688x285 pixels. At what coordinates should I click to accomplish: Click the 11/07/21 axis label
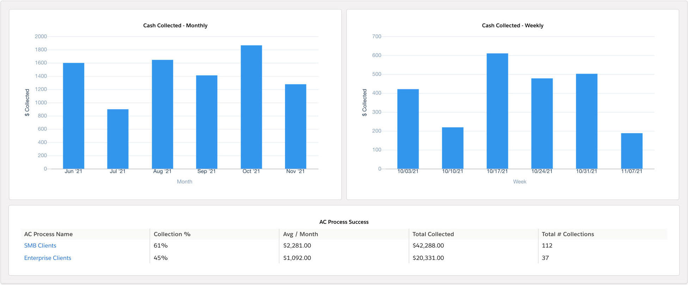[632, 171]
